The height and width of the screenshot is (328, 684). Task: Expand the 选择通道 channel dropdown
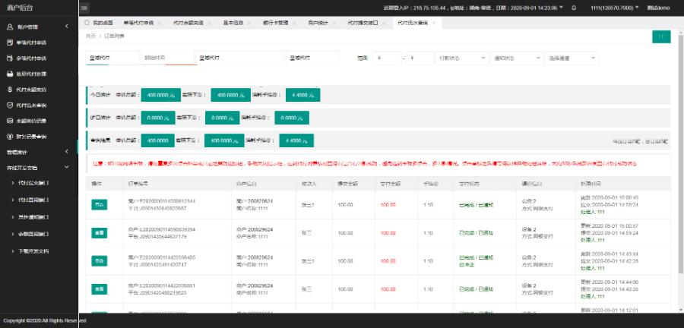tap(572, 58)
